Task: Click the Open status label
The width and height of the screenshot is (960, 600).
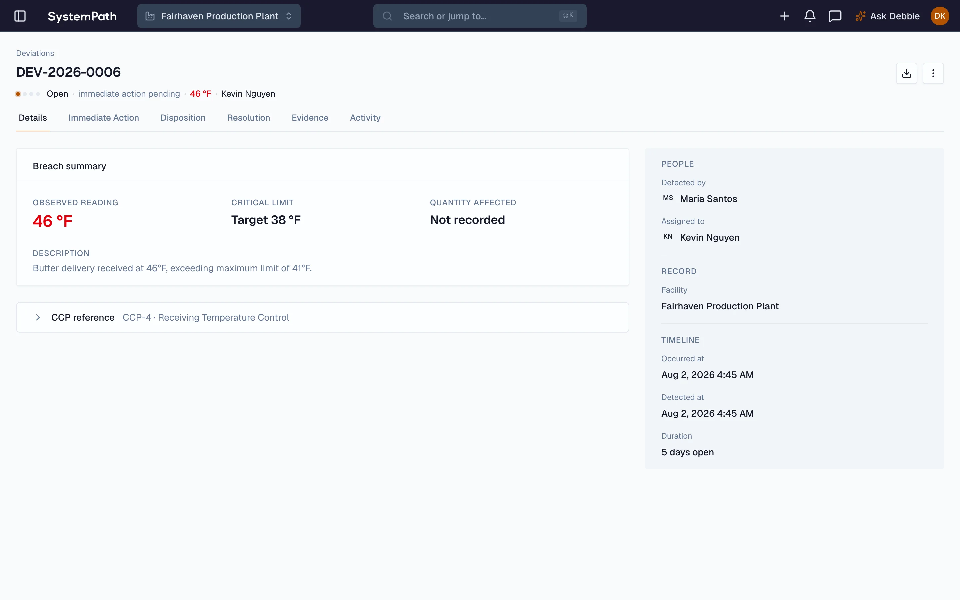Action: tap(57, 94)
